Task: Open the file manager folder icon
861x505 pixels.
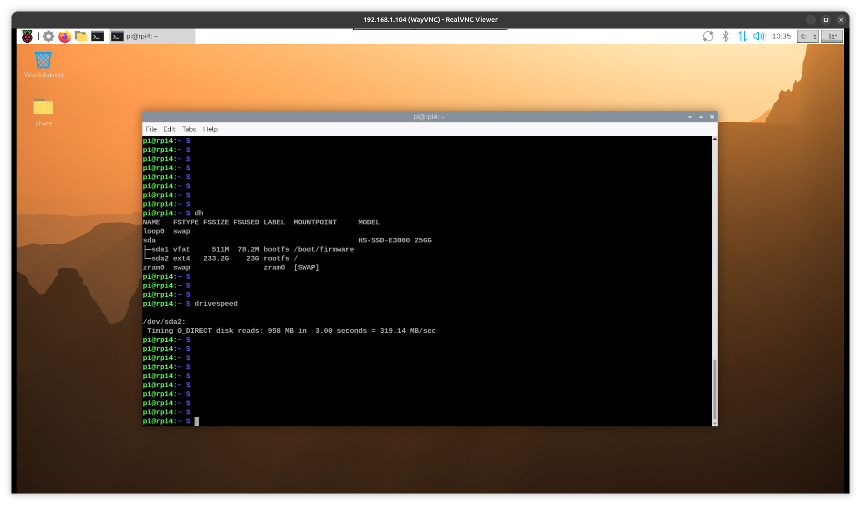Action: pyautogui.click(x=81, y=36)
